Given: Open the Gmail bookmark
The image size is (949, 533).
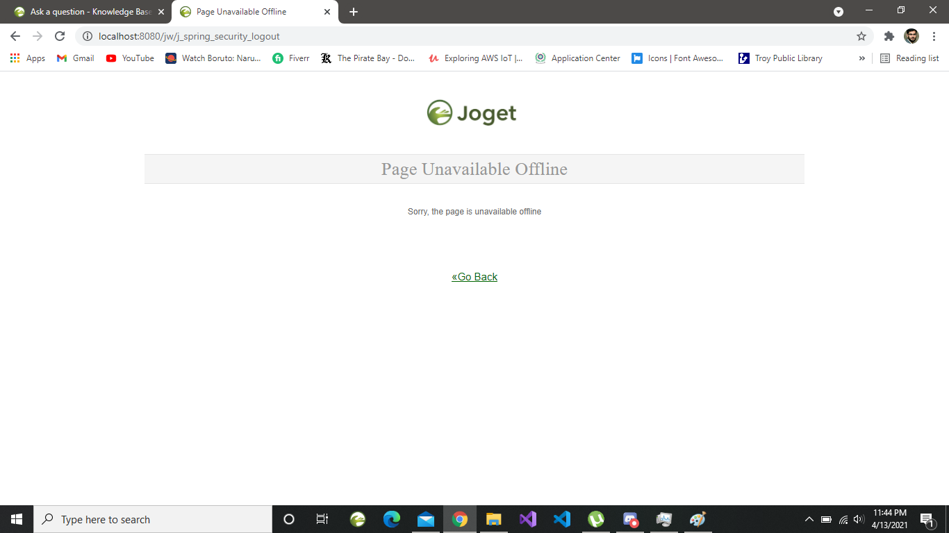Looking at the screenshot, I should [x=75, y=58].
